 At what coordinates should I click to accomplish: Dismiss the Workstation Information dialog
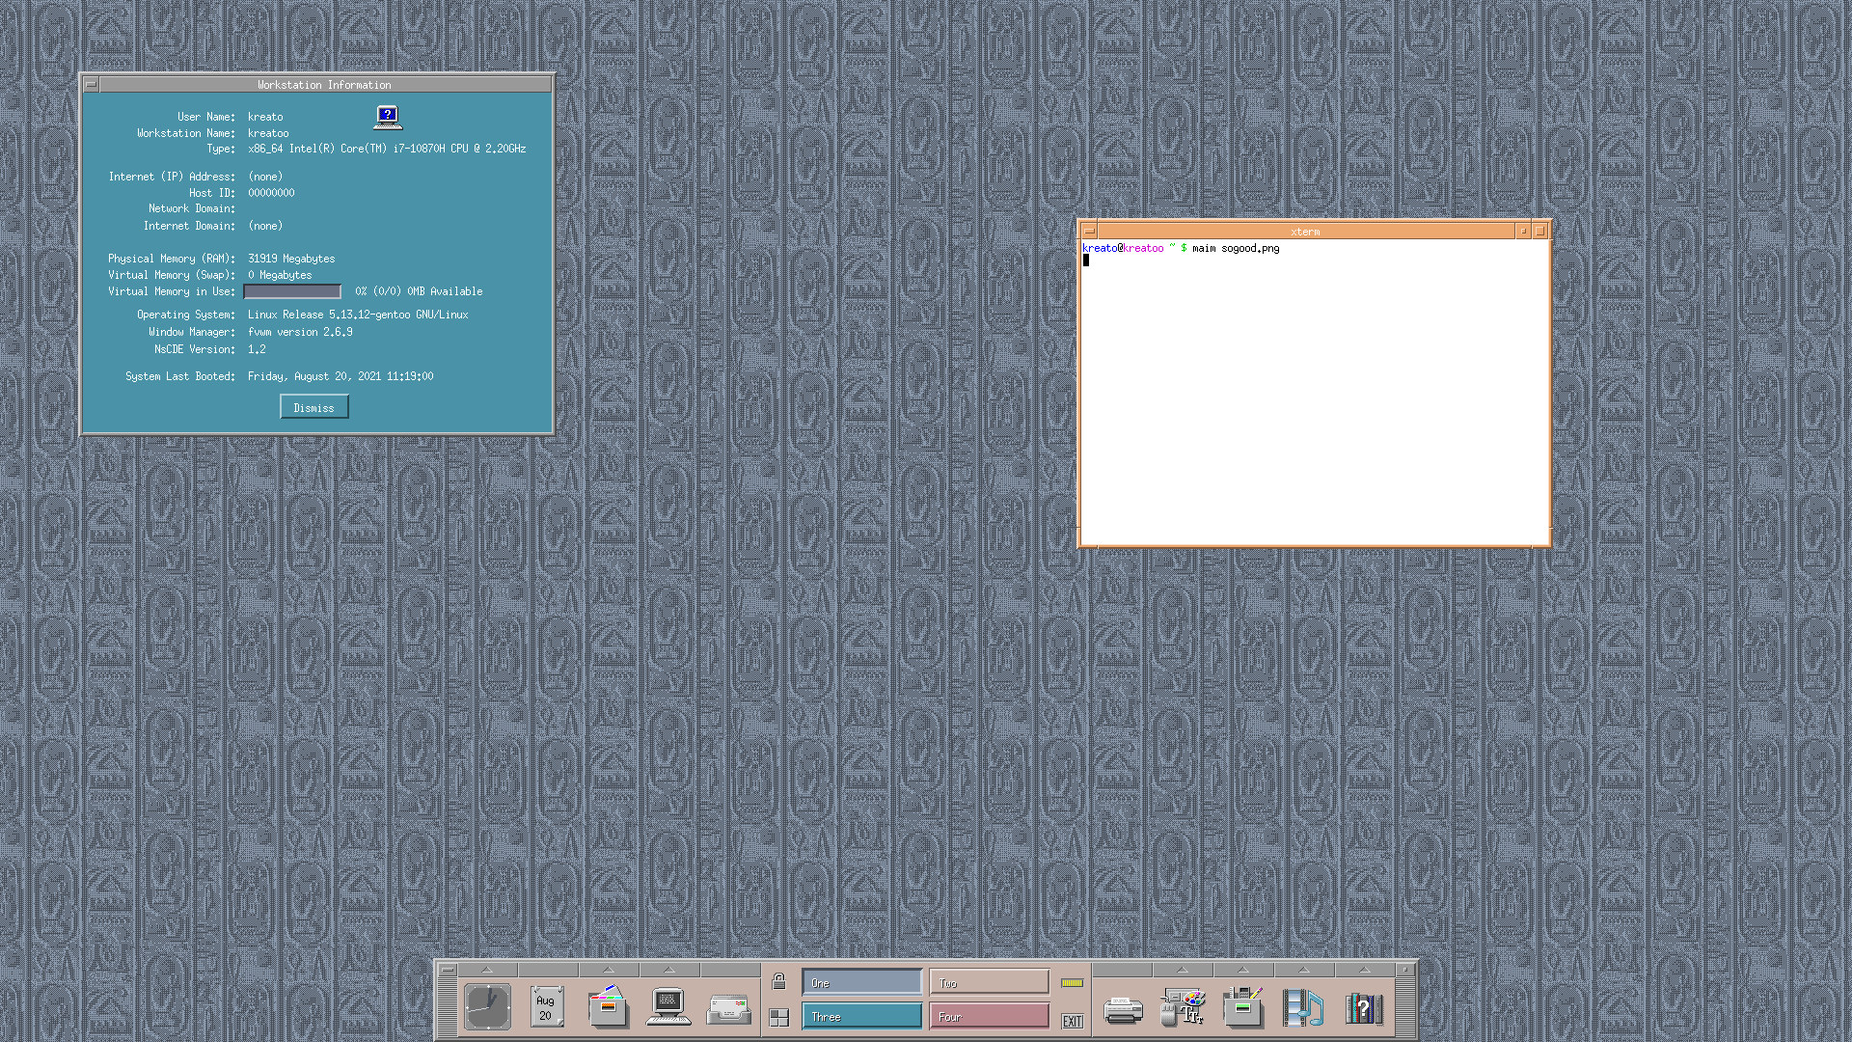tap(314, 408)
